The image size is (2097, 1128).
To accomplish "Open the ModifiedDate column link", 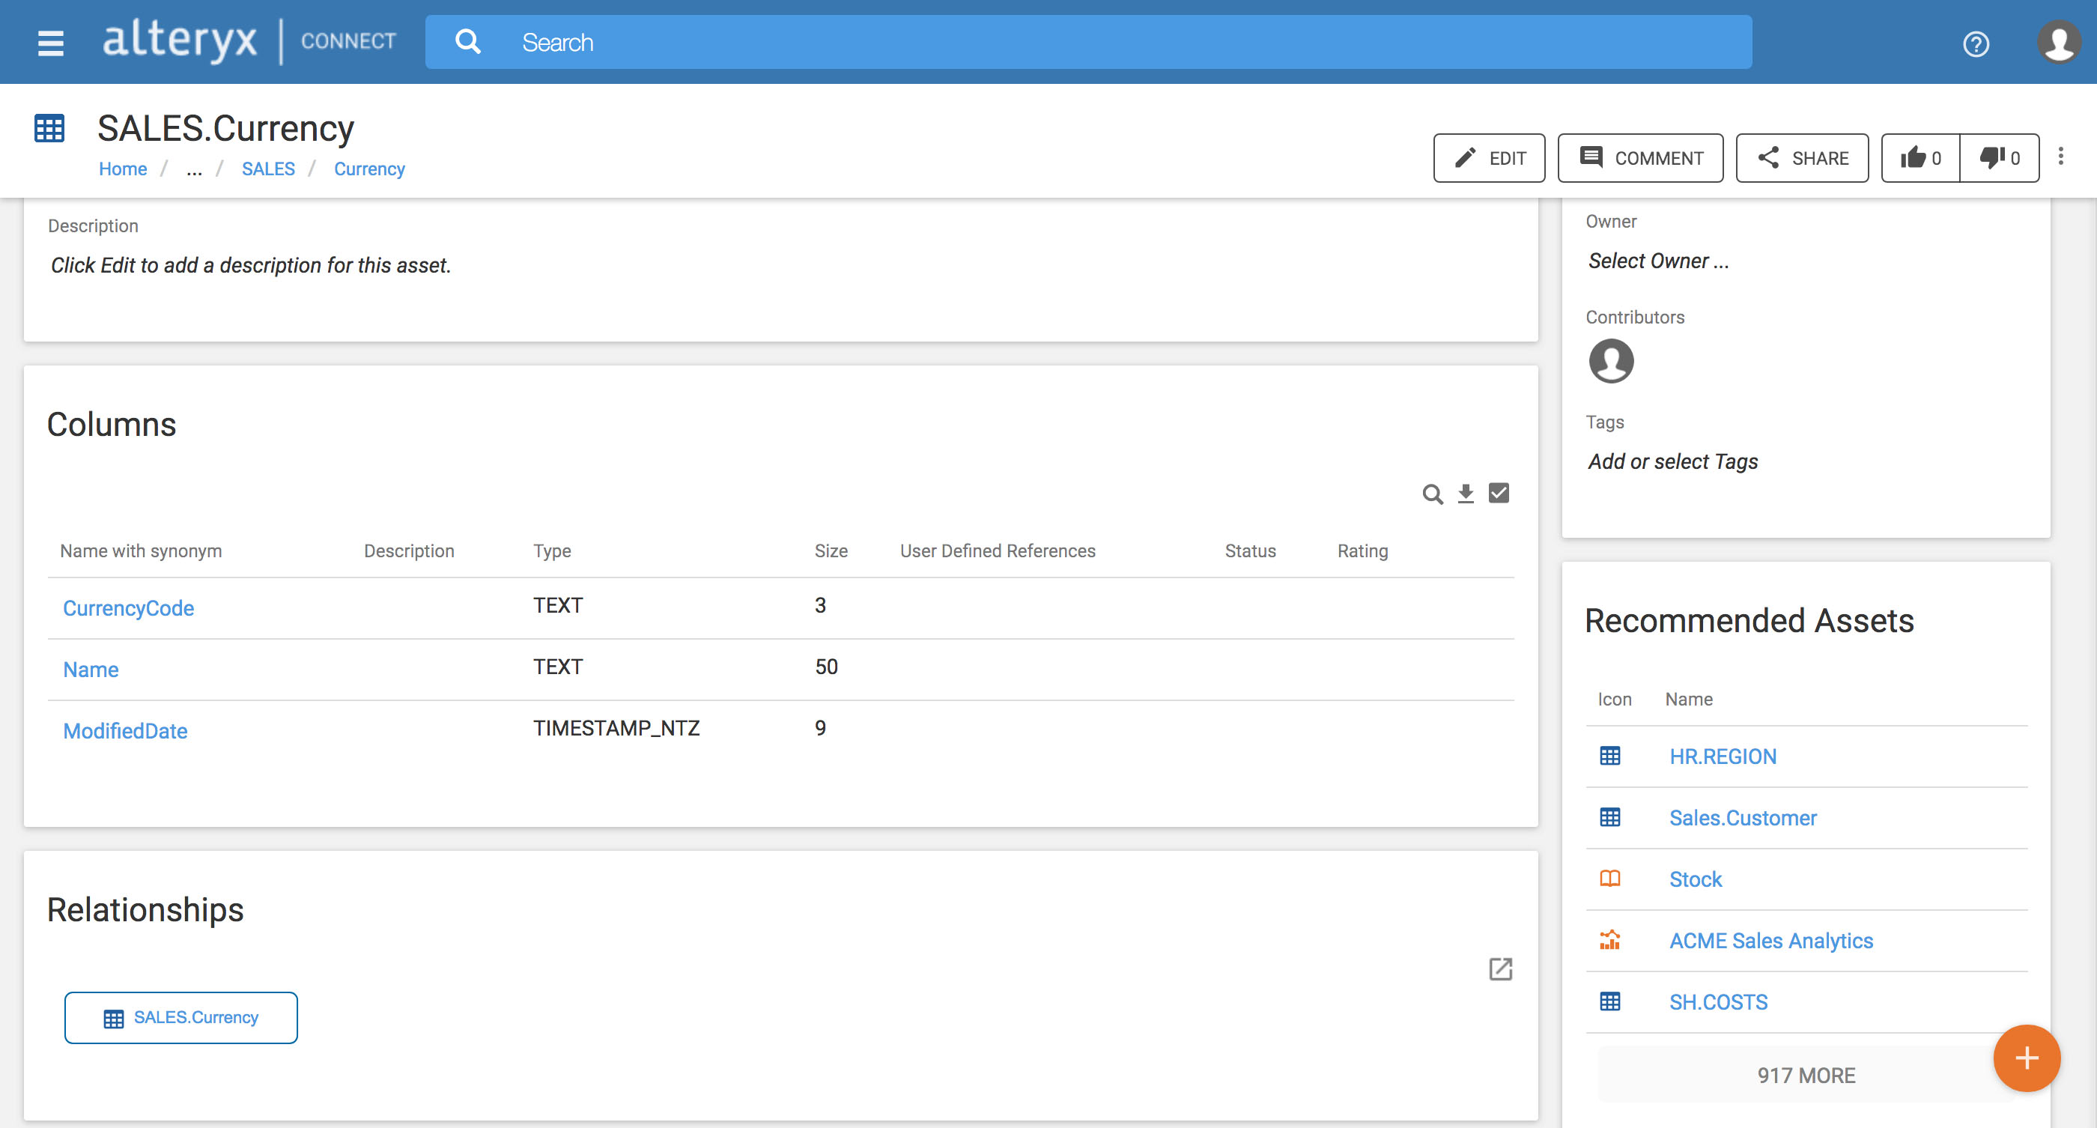I will [125, 731].
